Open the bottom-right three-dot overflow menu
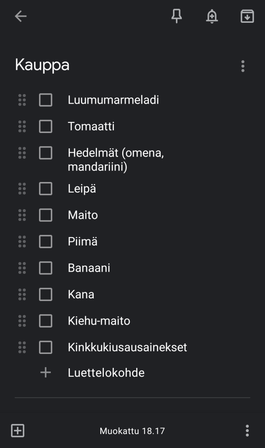Screen dimensions: 265x448 point(247,430)
